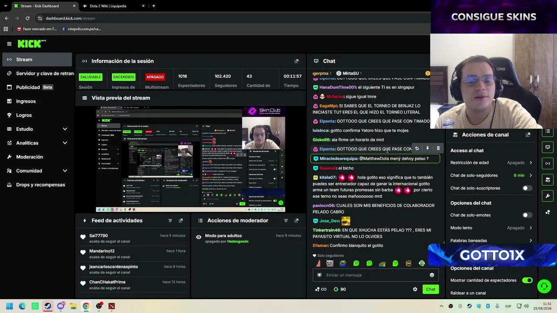The height and width of the screenshot is (313, 557).
Task: Open Publicidad Beta in the sidebar
Action: (x=37, y=87)
